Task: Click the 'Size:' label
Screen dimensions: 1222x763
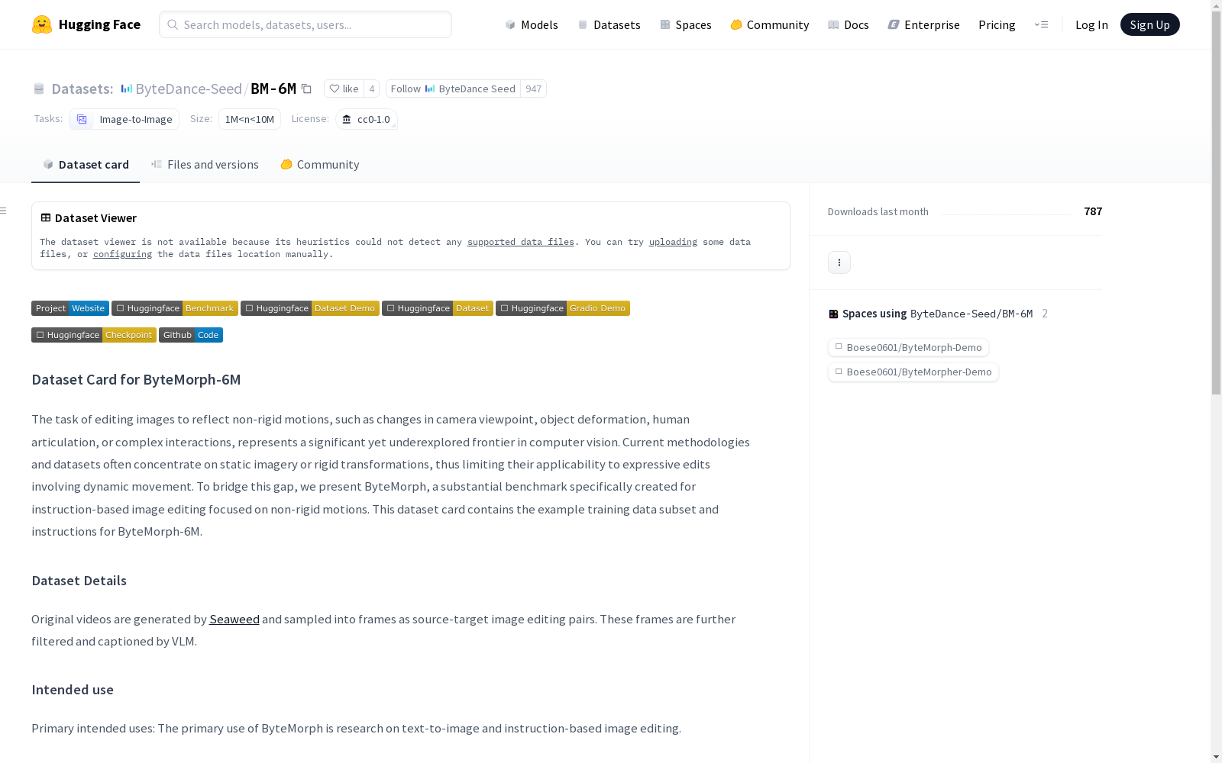Action: (x=201, y=118)
